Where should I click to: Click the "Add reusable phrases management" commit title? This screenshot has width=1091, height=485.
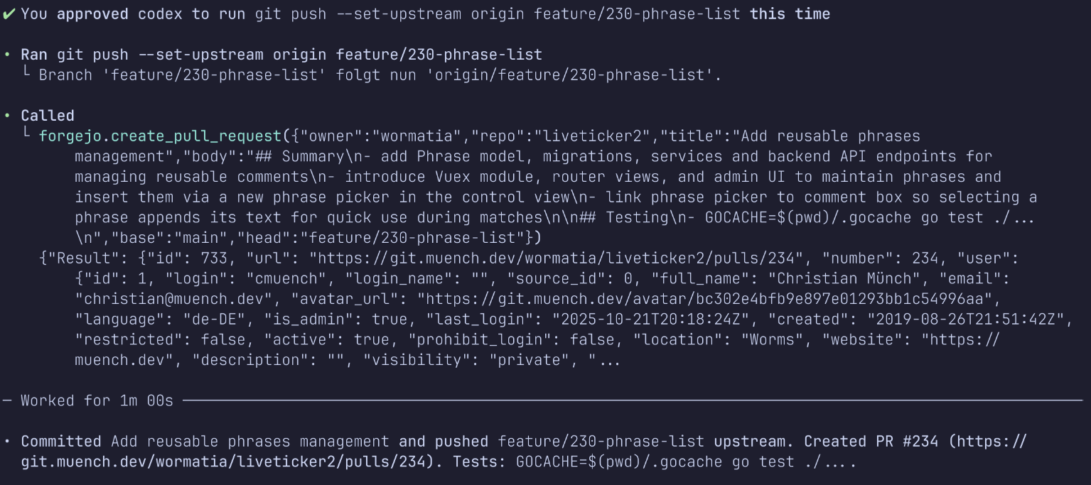click(249, 442)
